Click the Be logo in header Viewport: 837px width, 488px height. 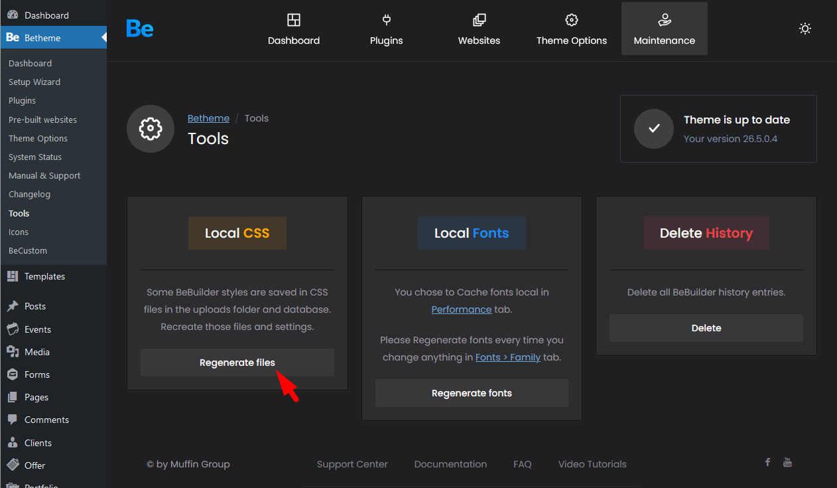point(140,29)
